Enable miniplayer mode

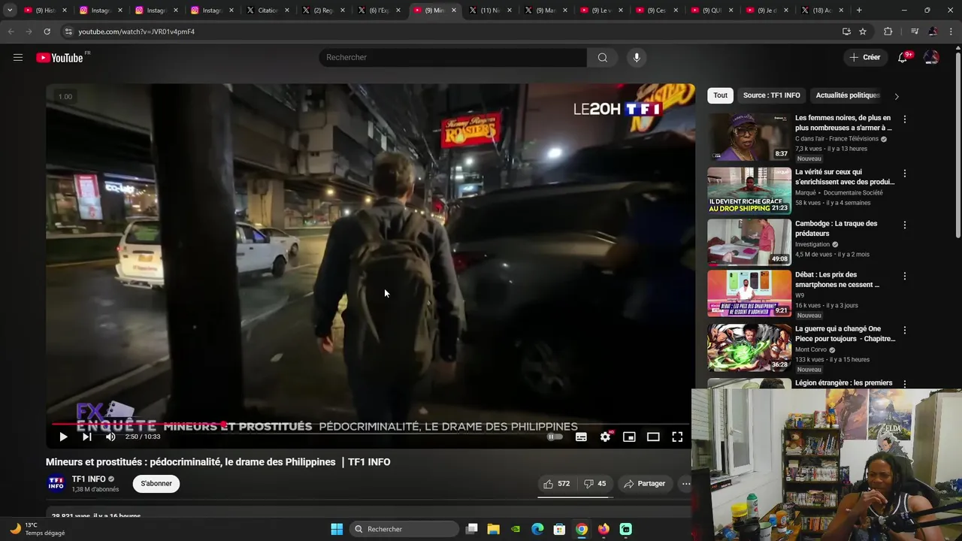coord(629,437)
